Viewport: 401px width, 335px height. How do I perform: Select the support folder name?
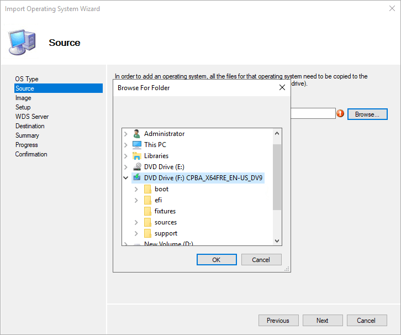166,233
